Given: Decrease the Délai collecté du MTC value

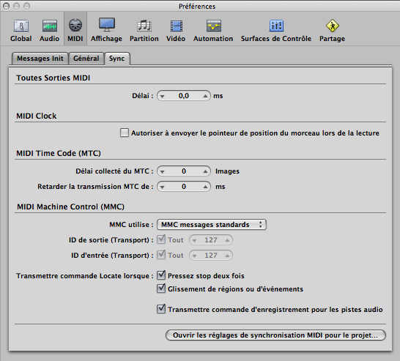Looking at the screenshot, I should [162, 171].
